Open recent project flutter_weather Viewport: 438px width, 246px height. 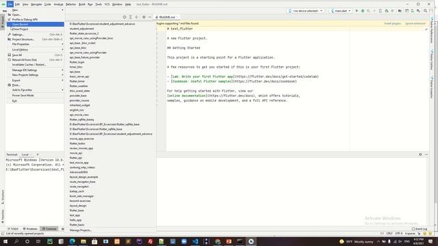(x=111, y=86)
